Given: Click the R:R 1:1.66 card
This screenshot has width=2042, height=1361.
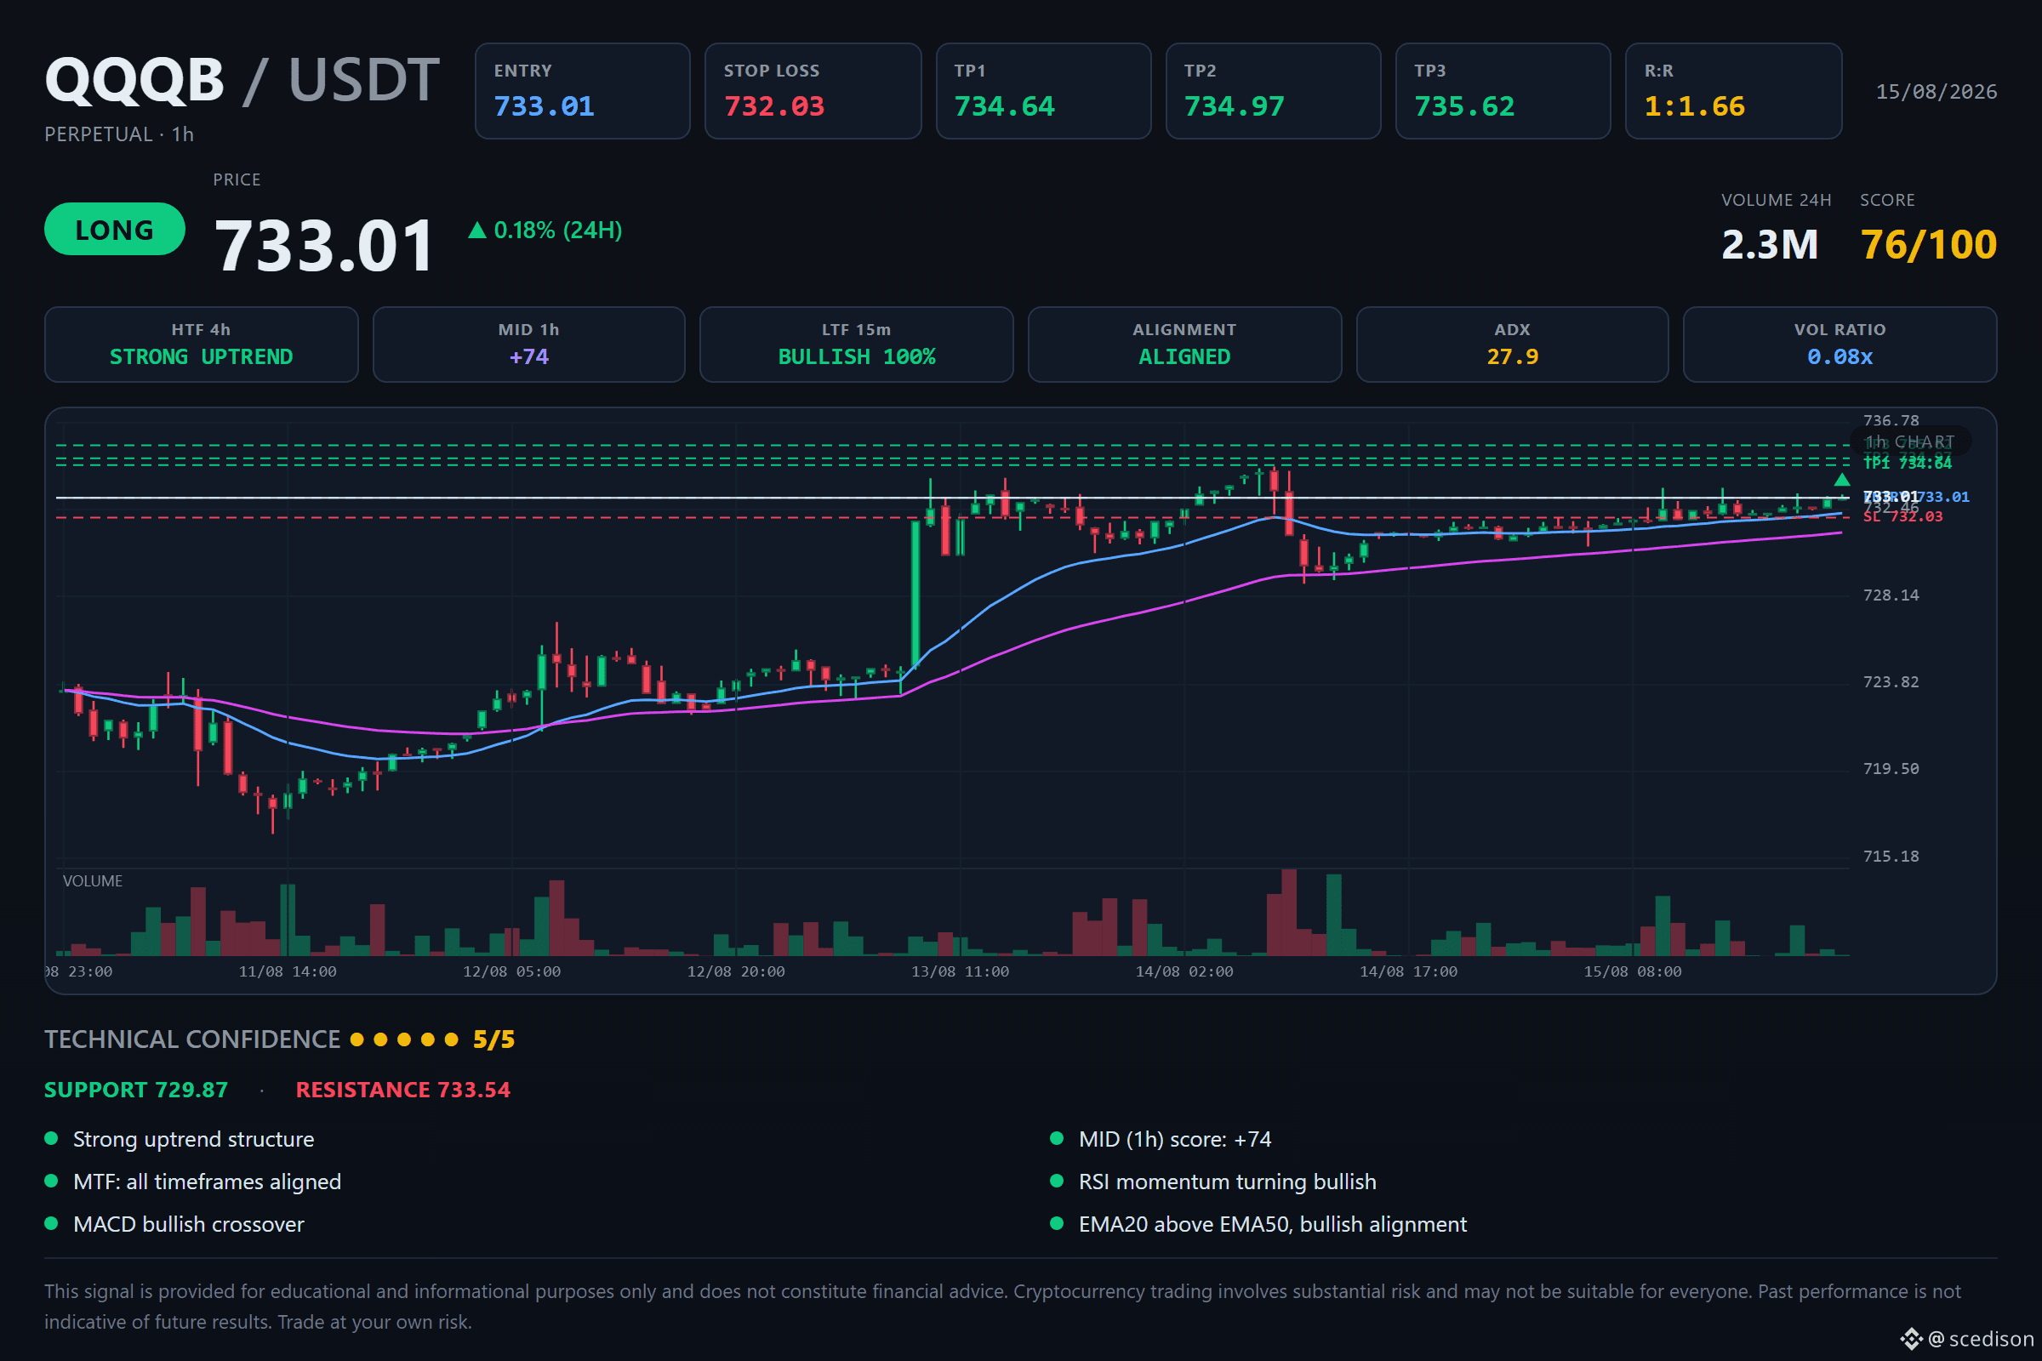Looking at the screenshot, I should (x=1733, y=91).
